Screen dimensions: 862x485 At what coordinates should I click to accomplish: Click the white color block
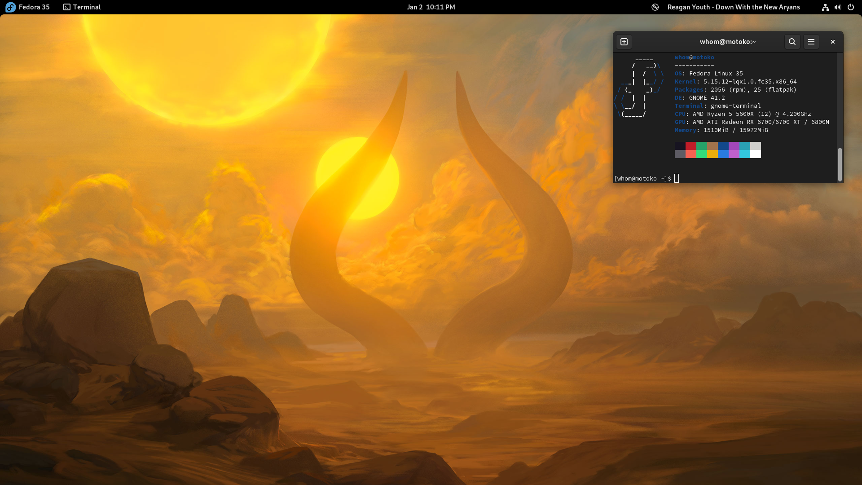(x=755, y=154)
